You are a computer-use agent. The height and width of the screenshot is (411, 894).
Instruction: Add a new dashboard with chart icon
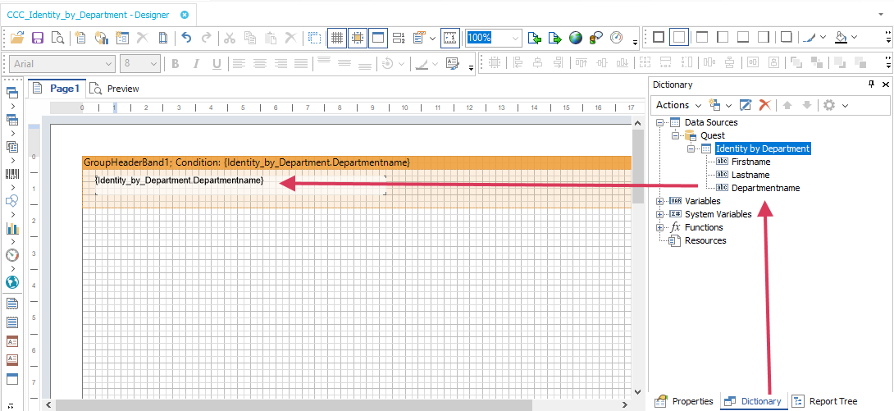pos(101,39)
